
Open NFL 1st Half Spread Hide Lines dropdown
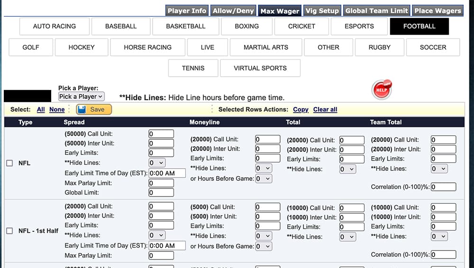[x=157, y=235]
